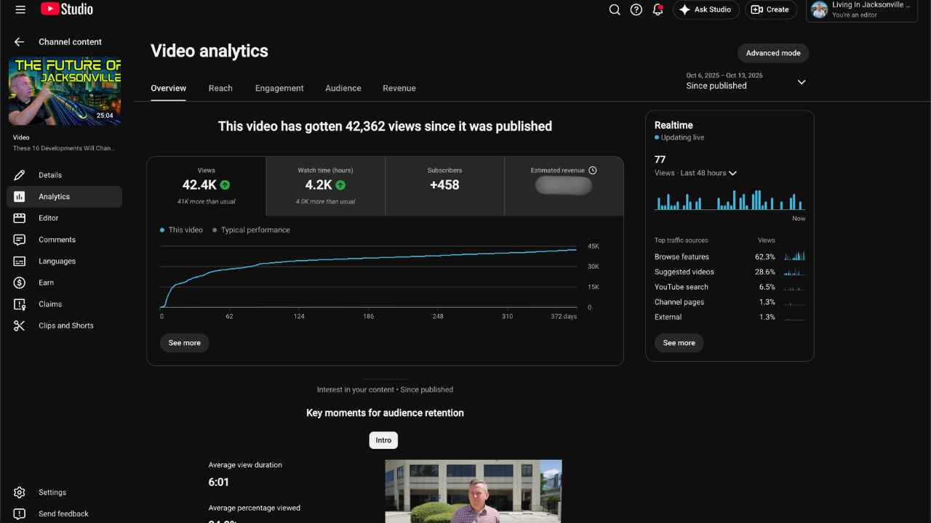Open Earn in the sidebar
The width and height of the screenshot is (931, 523).
click(64, 283)
